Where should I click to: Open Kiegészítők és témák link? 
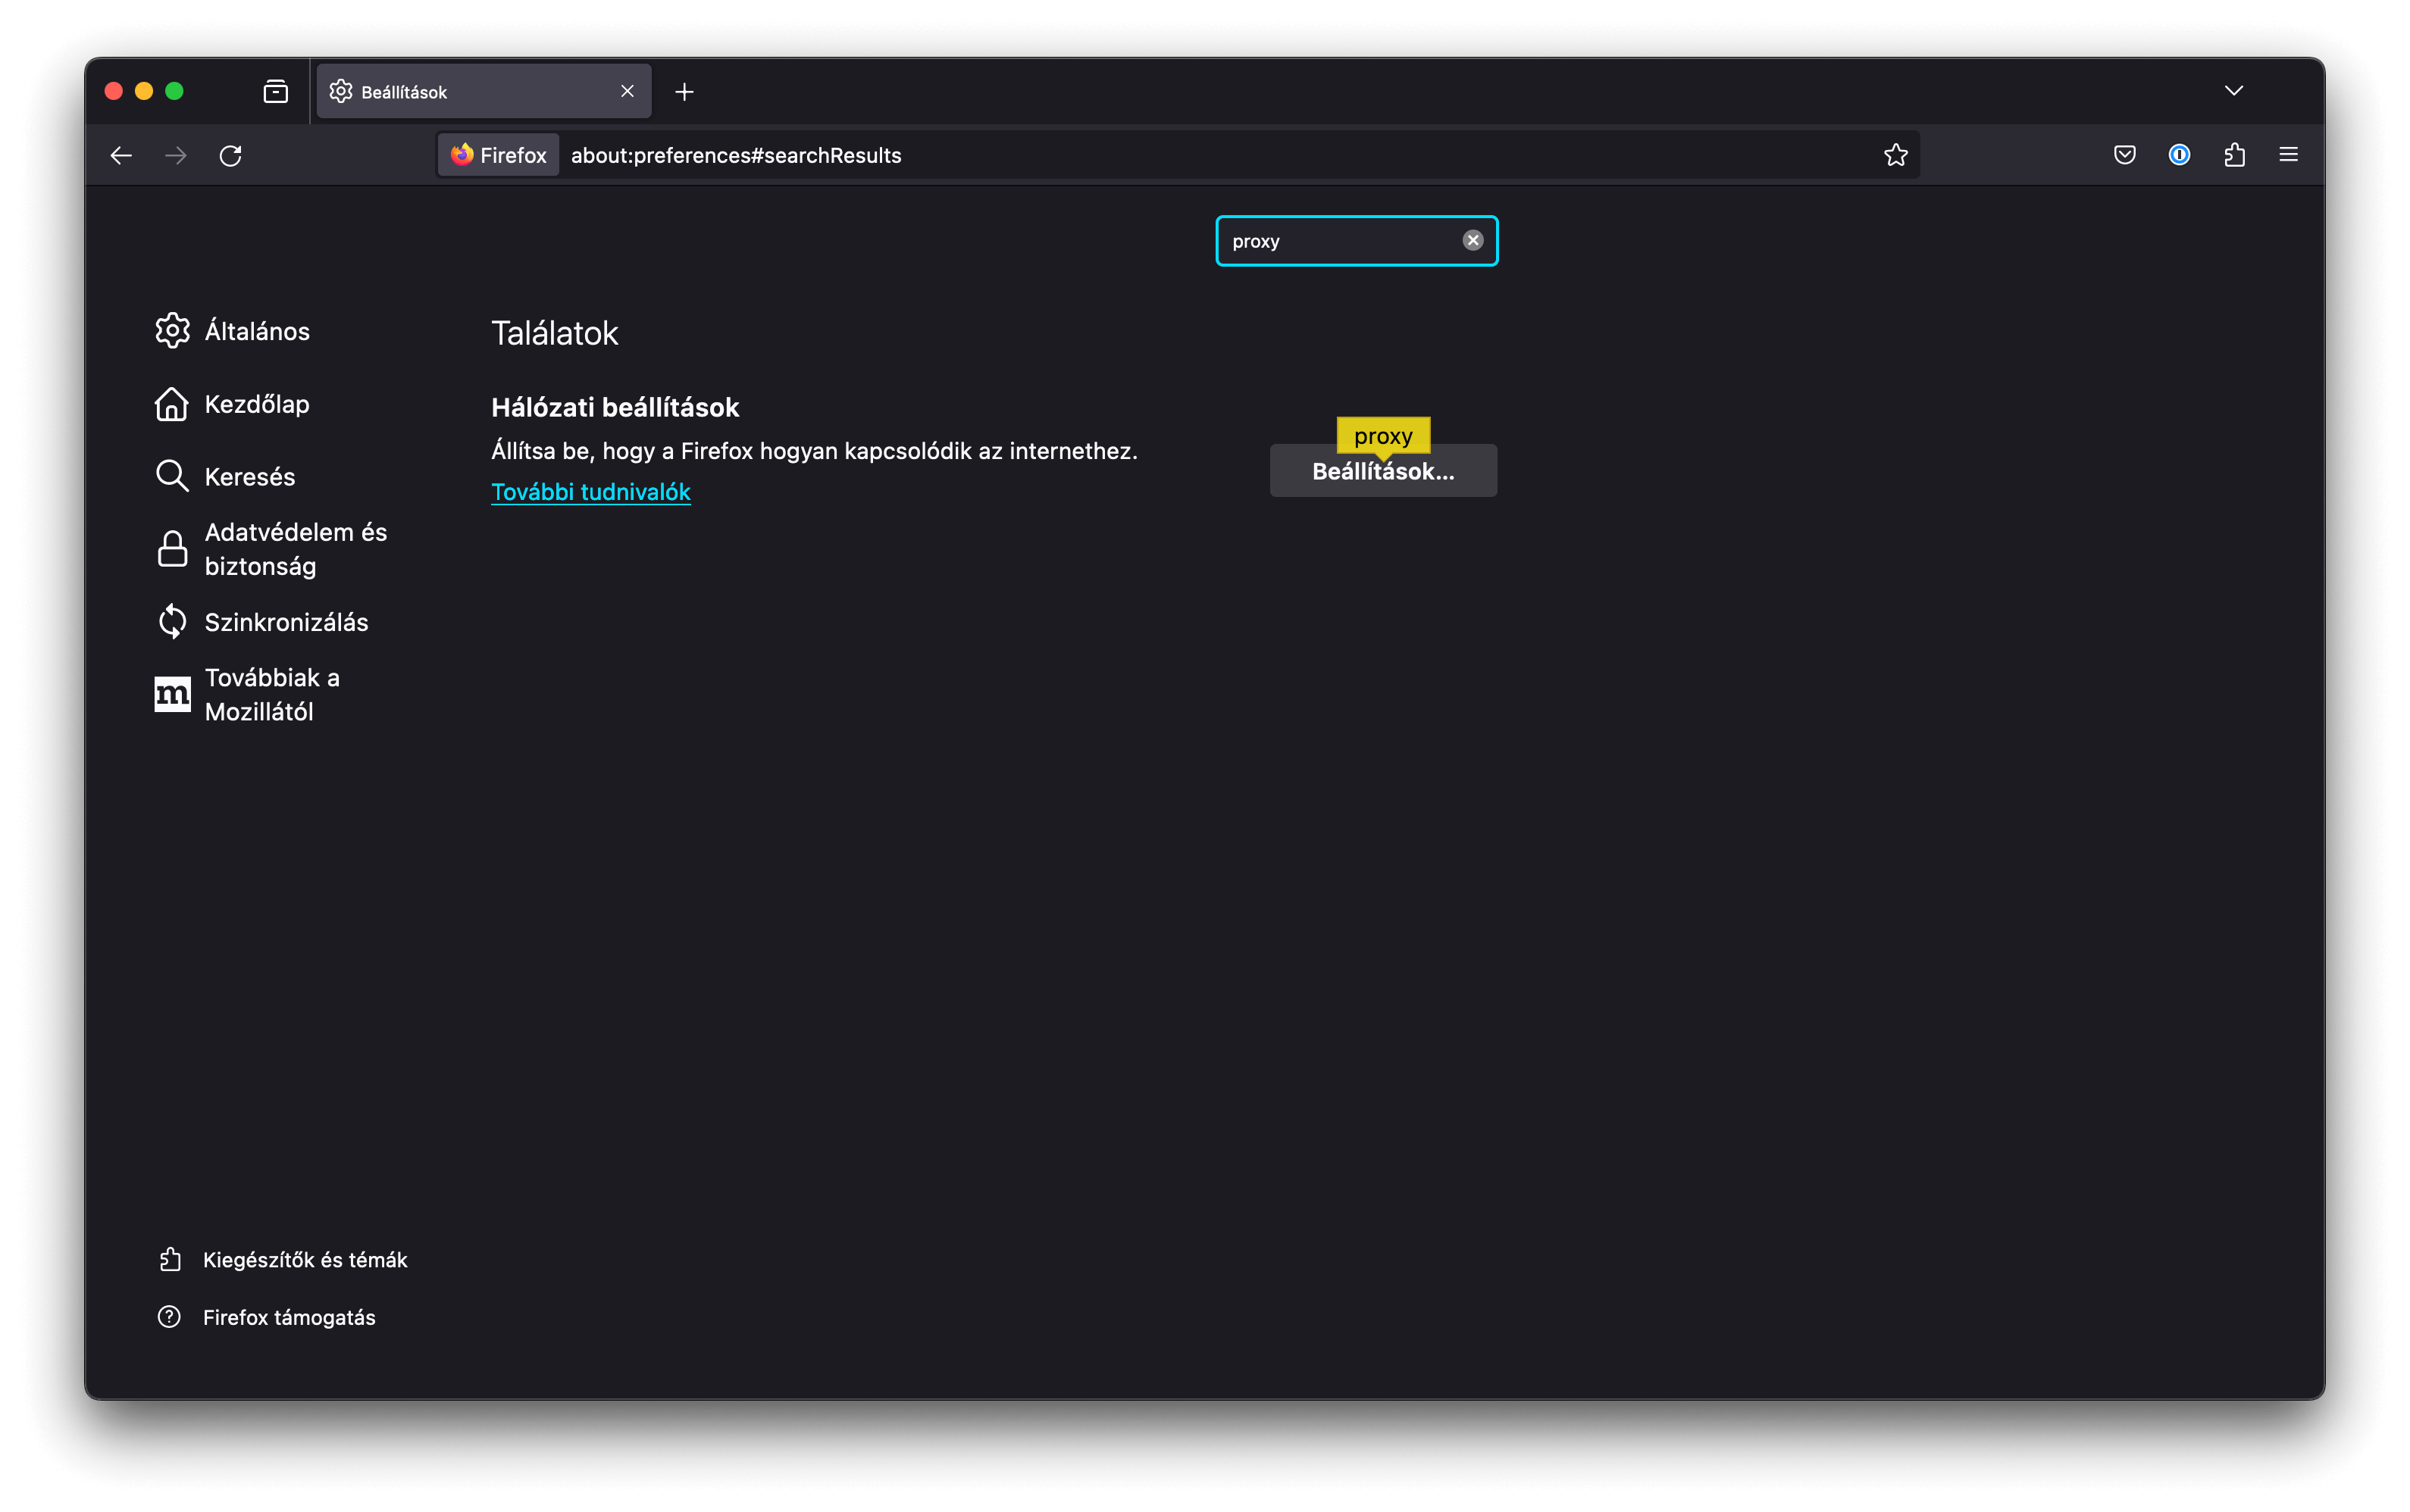tap(283, 1259)
